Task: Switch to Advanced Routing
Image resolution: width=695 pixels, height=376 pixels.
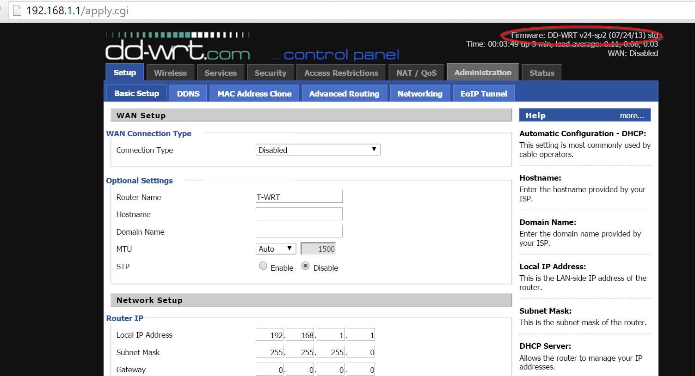Action: 344,93
